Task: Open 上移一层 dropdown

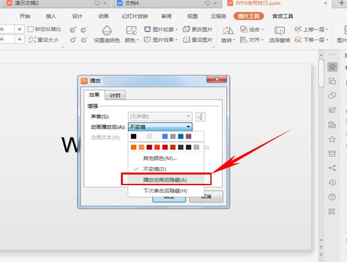Action: click(x=311, y=29)
